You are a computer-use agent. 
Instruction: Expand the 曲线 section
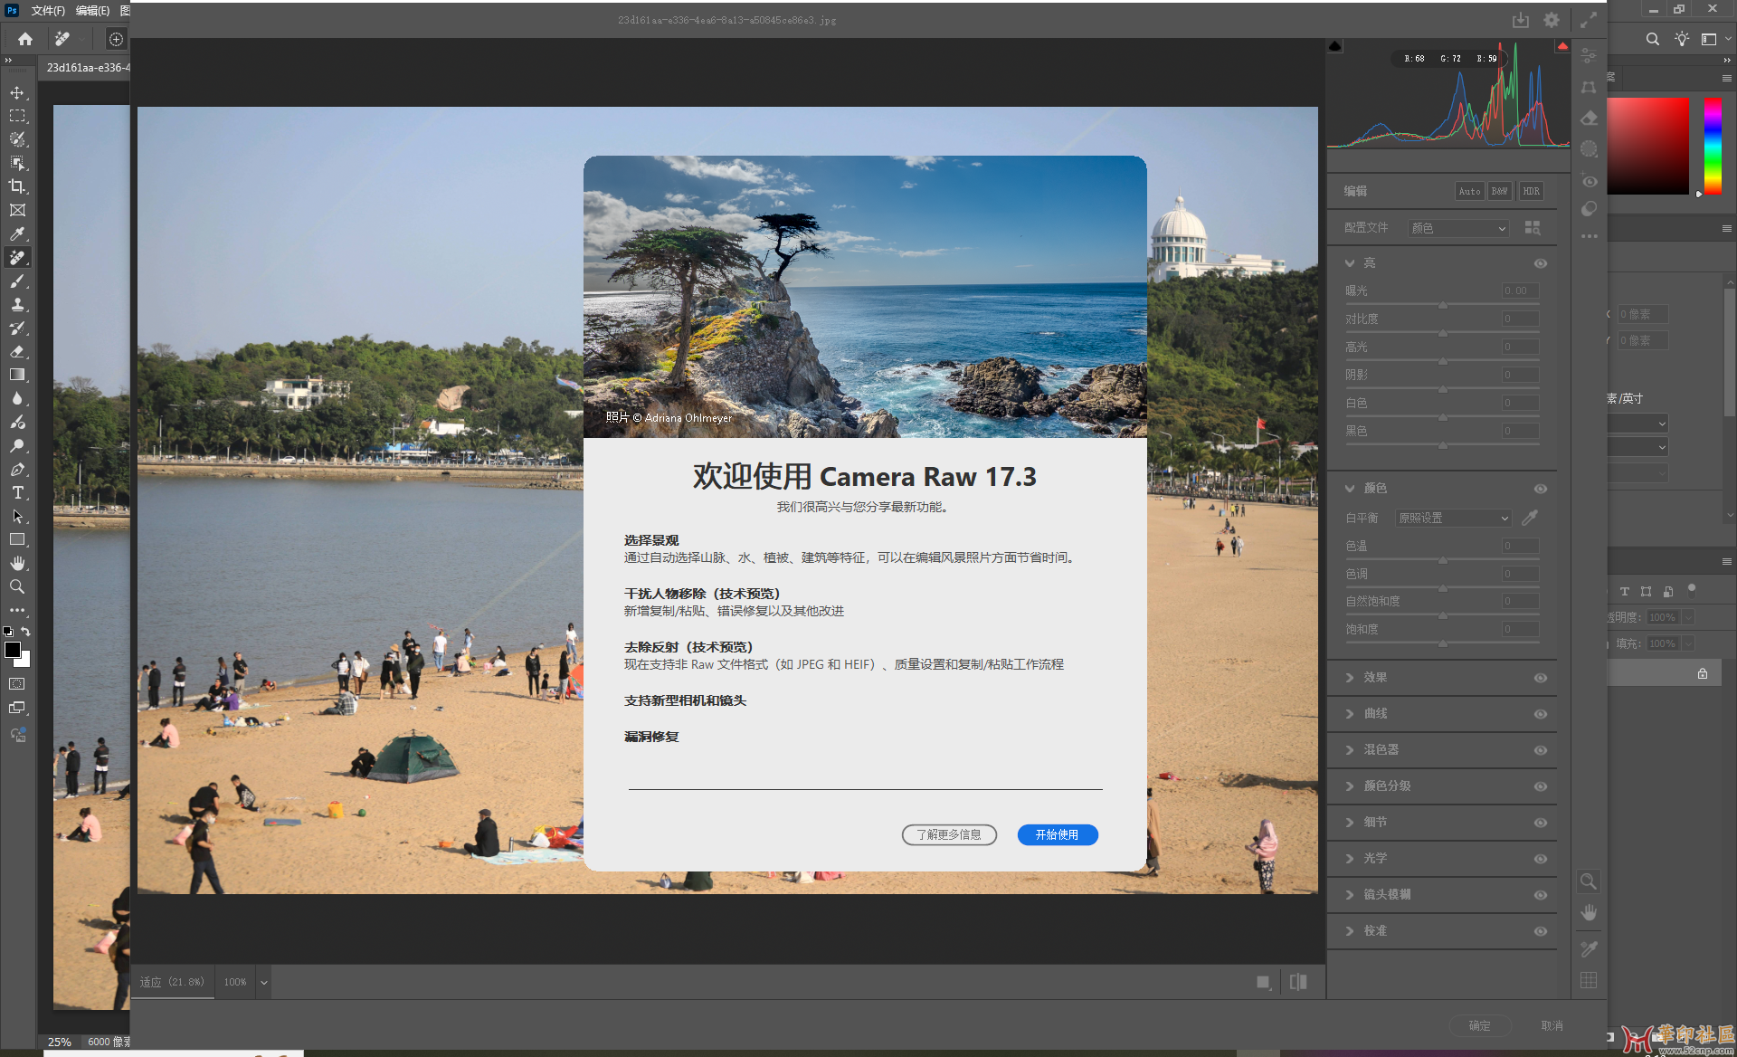[x=1350, y=714]
